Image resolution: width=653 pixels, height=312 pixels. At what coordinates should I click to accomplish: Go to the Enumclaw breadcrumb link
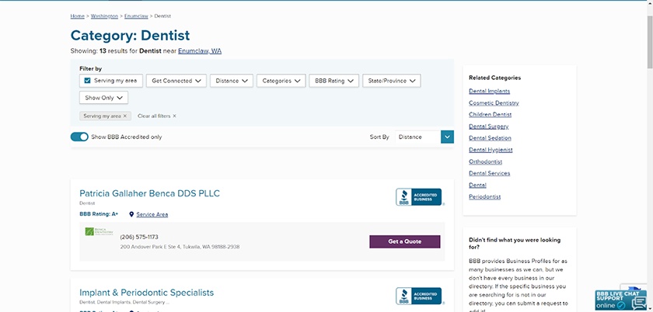[x=136, y=16]
